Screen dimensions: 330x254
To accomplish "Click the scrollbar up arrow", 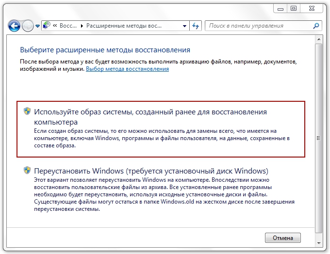I will (x=319, y=39).
